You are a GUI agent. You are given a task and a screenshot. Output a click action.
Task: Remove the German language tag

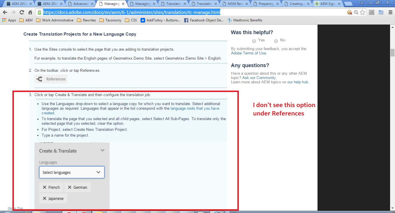(x=69, y=188)
